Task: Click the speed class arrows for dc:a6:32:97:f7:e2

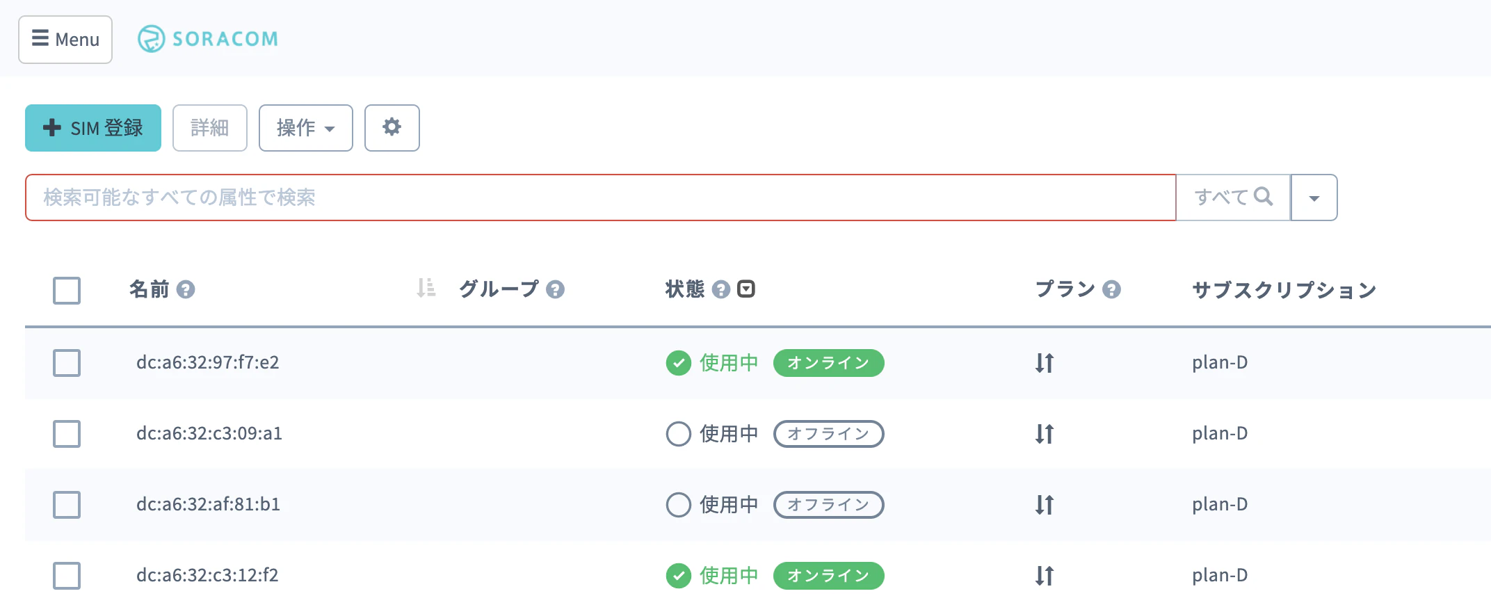Action: (1045, 362)
